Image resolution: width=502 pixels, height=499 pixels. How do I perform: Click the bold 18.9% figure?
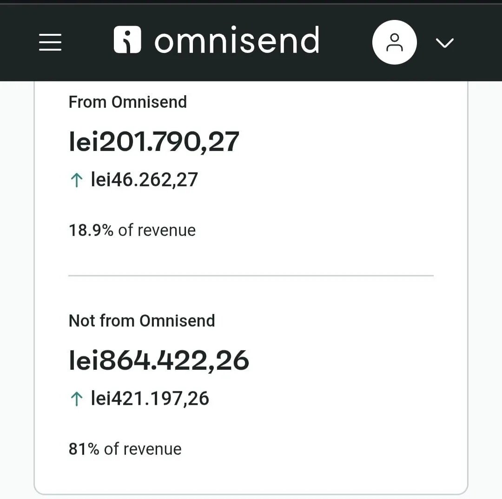pos(91,230)
